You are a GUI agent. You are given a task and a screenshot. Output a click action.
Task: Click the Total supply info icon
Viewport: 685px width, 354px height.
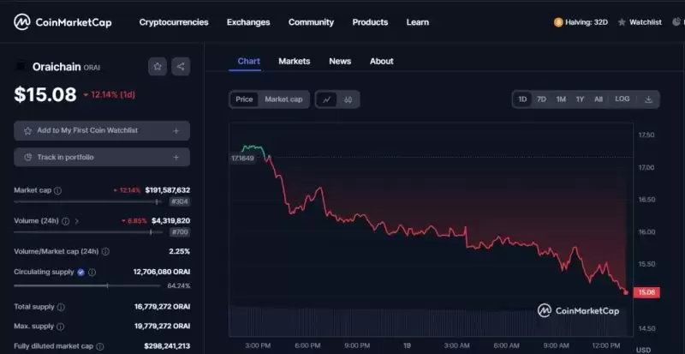pos(61,306)
